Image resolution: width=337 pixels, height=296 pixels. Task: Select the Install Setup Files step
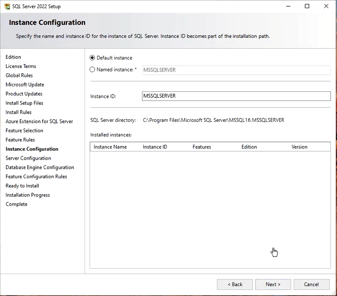click(x=24, y=103)
